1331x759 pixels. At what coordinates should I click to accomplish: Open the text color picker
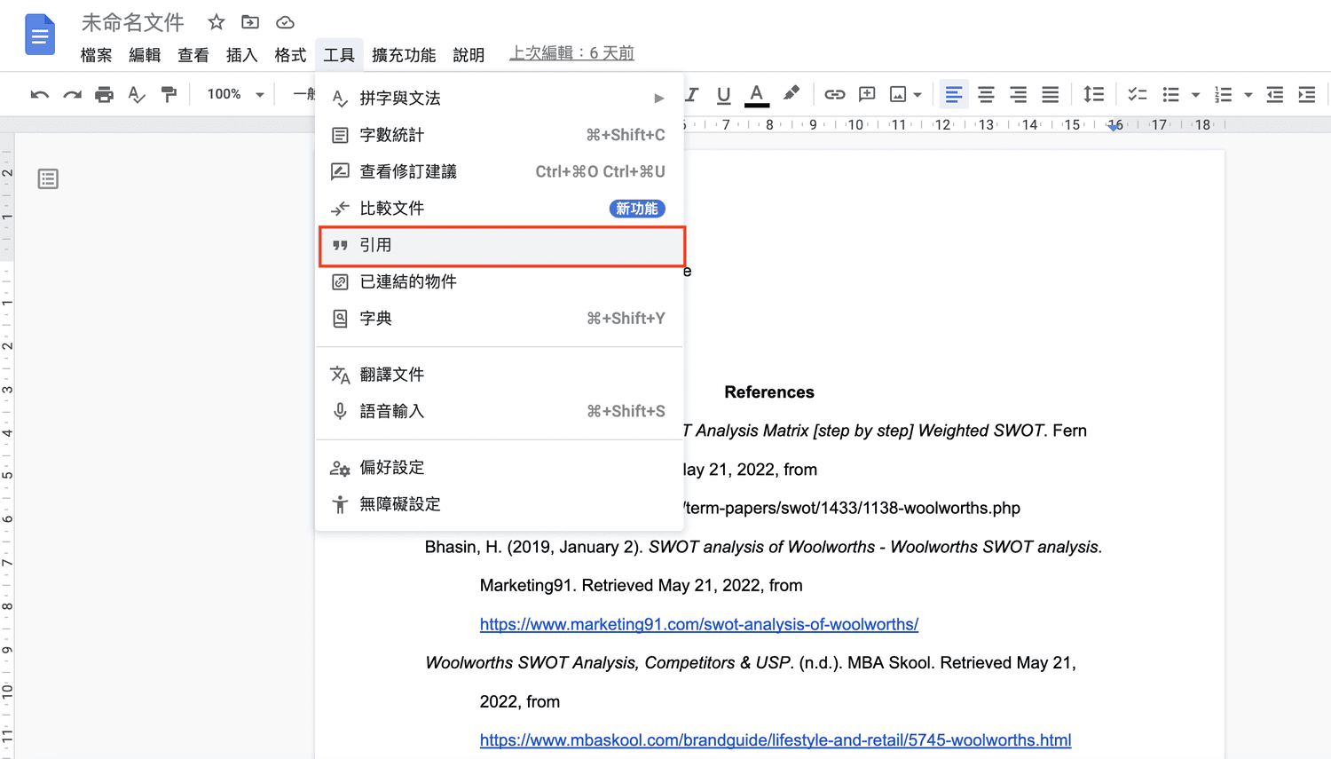[x=757, y=94]
